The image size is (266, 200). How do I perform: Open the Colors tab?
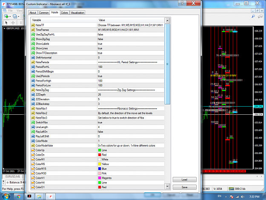64,12
